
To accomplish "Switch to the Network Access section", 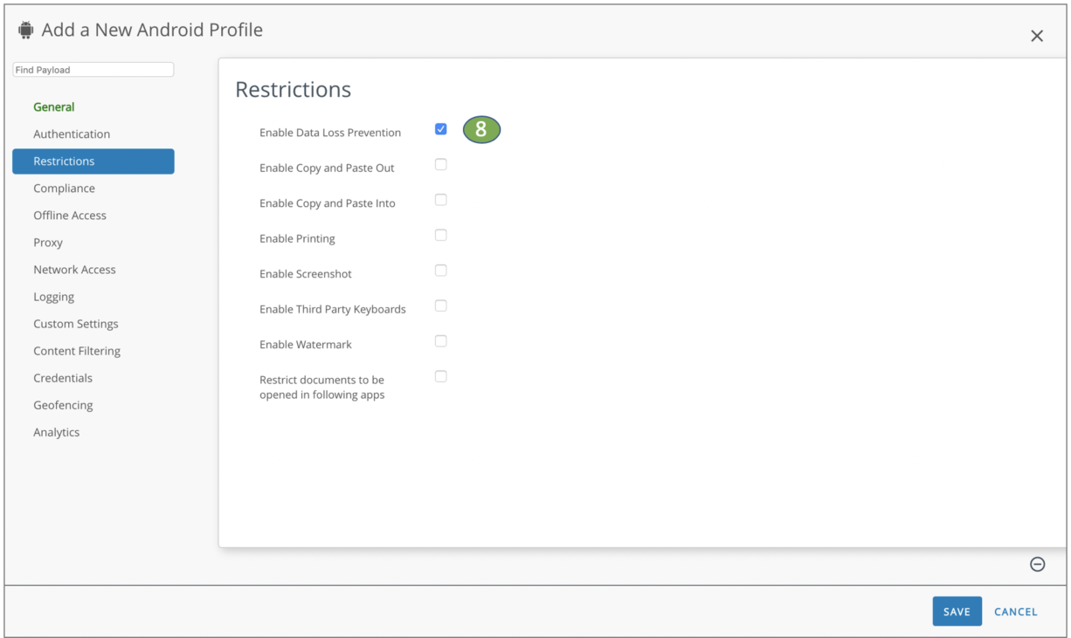I will tap(74, 269).
